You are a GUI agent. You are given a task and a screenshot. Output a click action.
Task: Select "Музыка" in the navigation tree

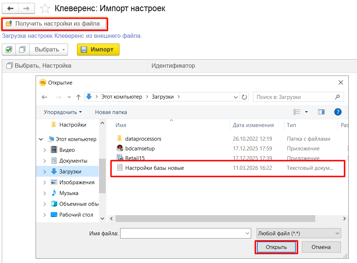point(68,193)
